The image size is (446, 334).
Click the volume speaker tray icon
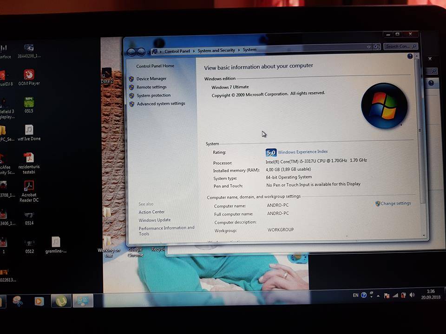click(412, 295)
